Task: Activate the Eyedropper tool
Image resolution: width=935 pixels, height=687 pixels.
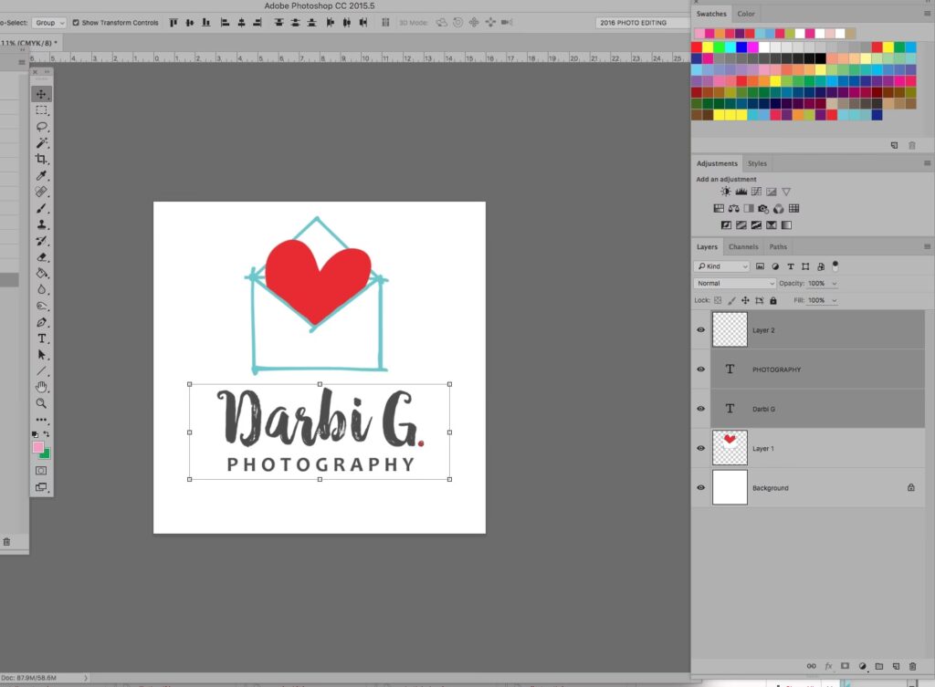Action: click(42, 175)
